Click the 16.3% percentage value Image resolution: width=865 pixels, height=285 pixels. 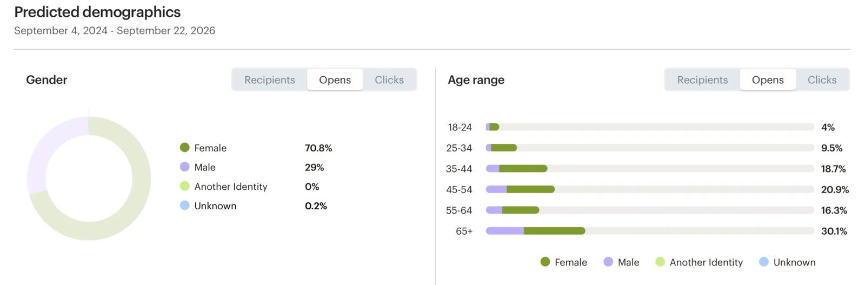[834, 210]
